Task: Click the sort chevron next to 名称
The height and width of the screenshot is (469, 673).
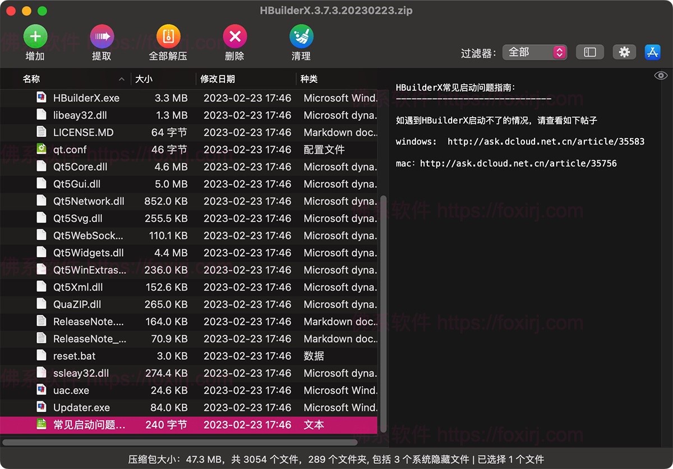Action: (121, 79)
